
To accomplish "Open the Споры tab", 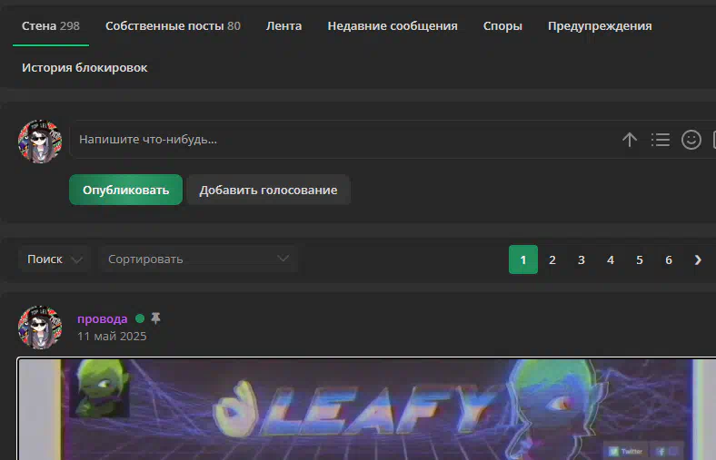I will (502, 26).
